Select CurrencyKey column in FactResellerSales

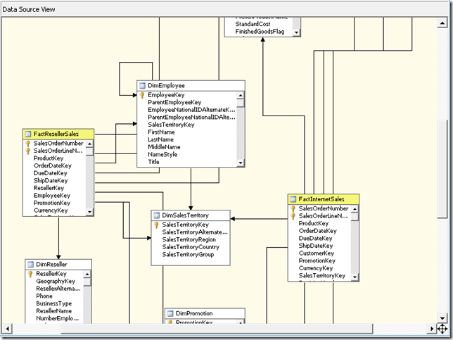pyautogui.click(x=51, y=210)
